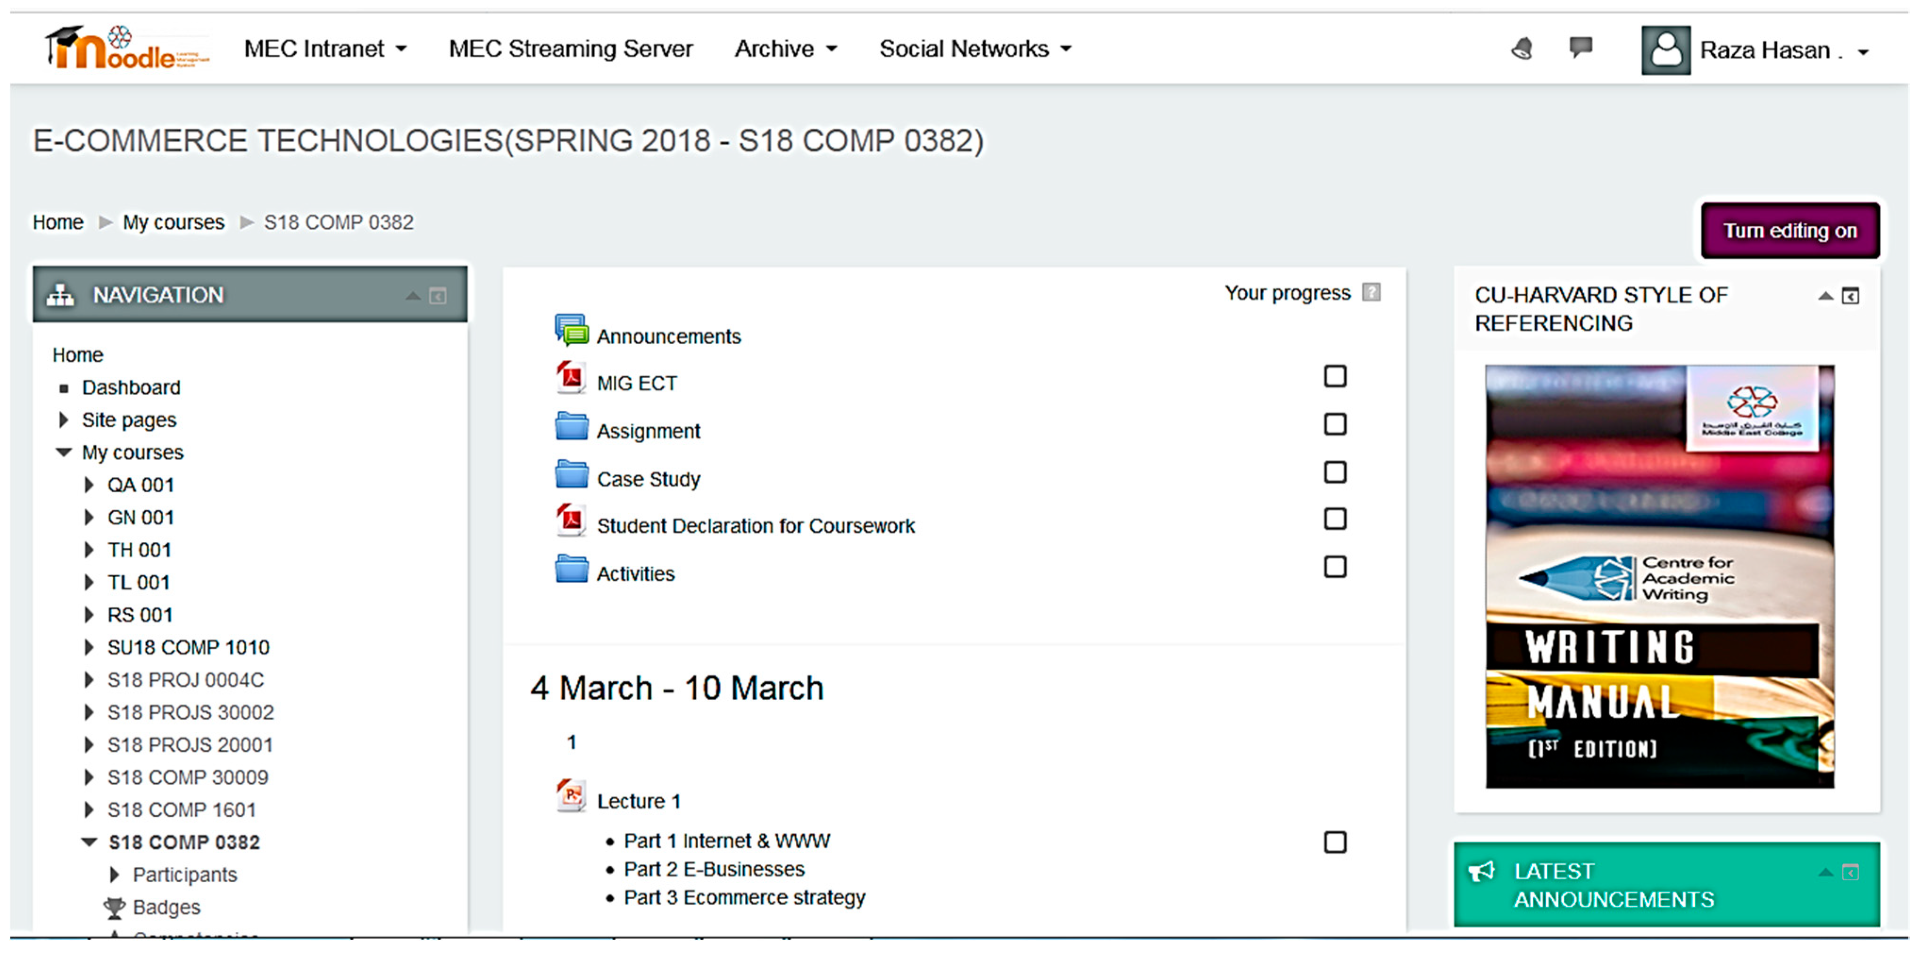Click the Moodle logo
The image size is (1922, 953).
click(127, 49)
